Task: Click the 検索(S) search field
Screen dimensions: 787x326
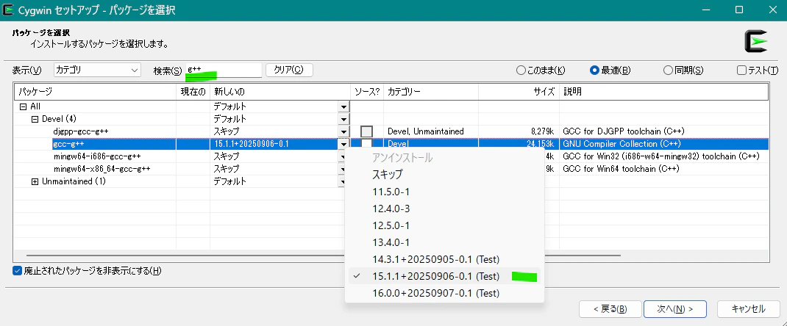Action: click(224, 70)
